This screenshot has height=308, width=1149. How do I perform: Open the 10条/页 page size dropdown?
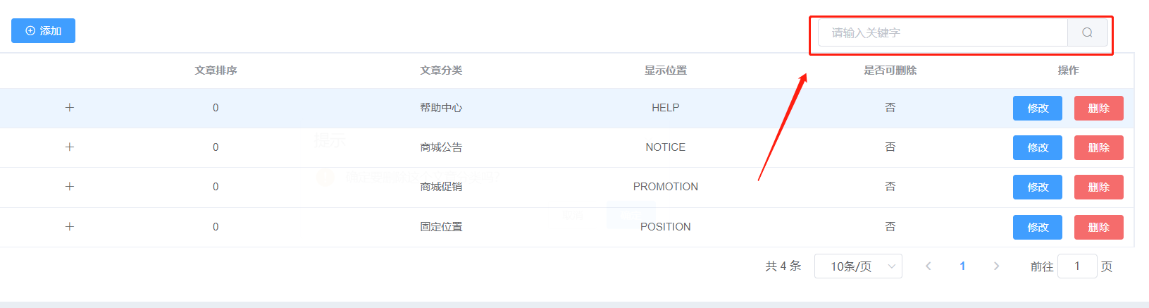click(x=858, y=266)
